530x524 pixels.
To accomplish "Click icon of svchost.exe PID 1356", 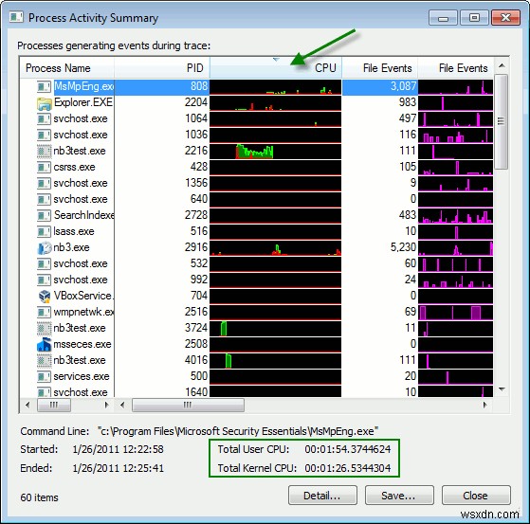I will (44, 184).
